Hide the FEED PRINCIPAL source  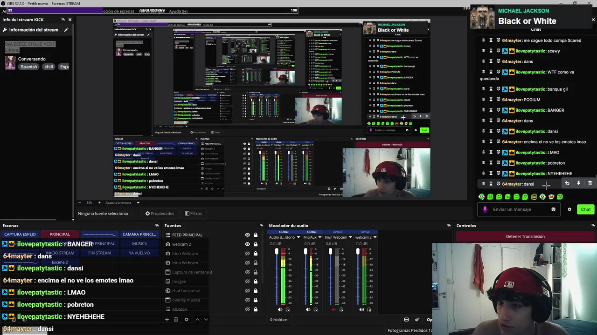tap(248, 235)
